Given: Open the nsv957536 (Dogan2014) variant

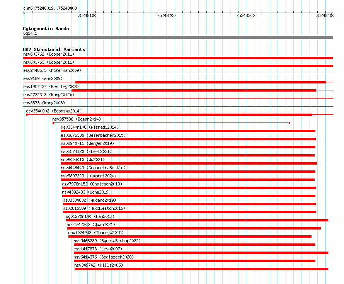Looking at the screenshot, I should pyautogui.click(x=77, y=119).
